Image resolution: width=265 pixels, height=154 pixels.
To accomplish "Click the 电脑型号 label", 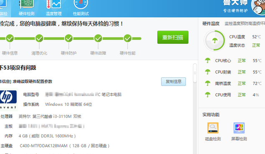I will [31, 94].
